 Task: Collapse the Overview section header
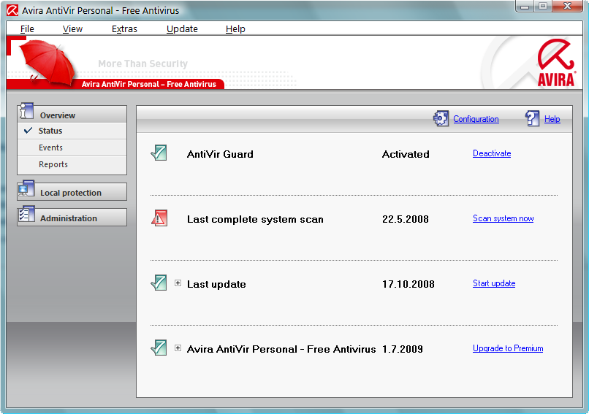[72, 114]
